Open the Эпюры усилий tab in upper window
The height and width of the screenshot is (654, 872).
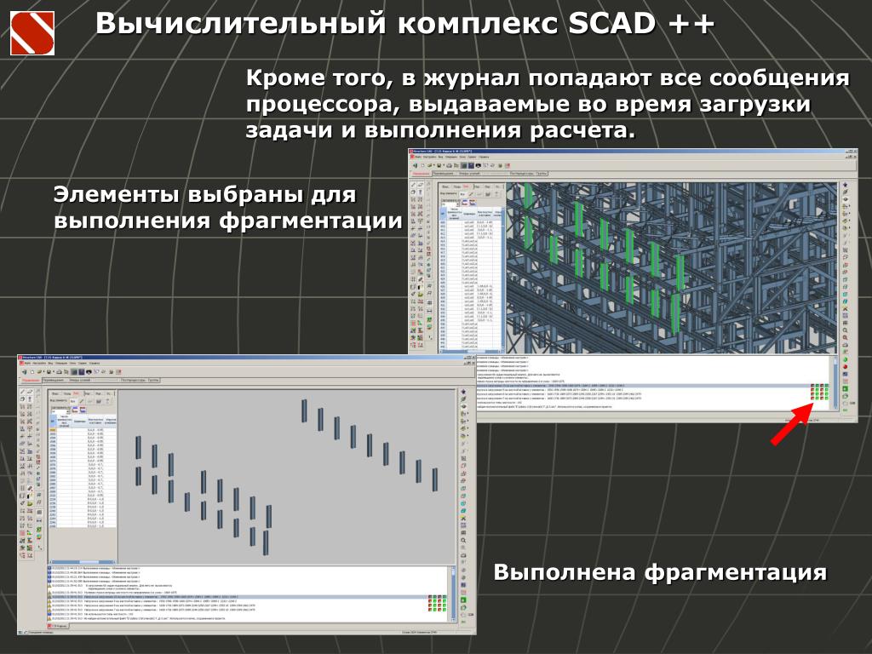click(x=469, y=174)
